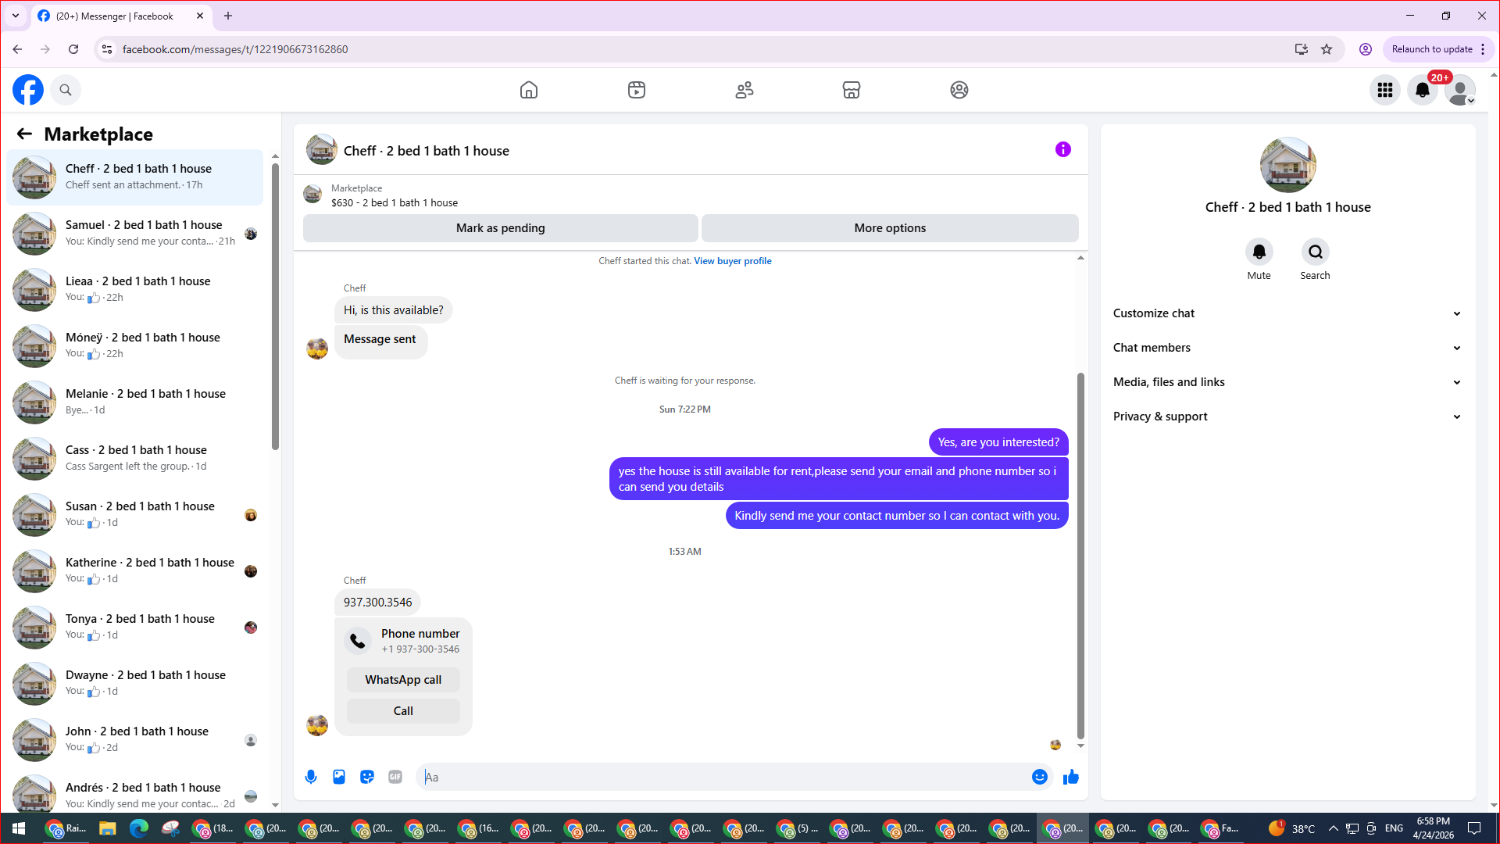Image resolution: width=1500 pixels, height=844 pixels.
Task: Record a voice clip with microphone icon
Action: pyautogui.click(x=311, y=777)
